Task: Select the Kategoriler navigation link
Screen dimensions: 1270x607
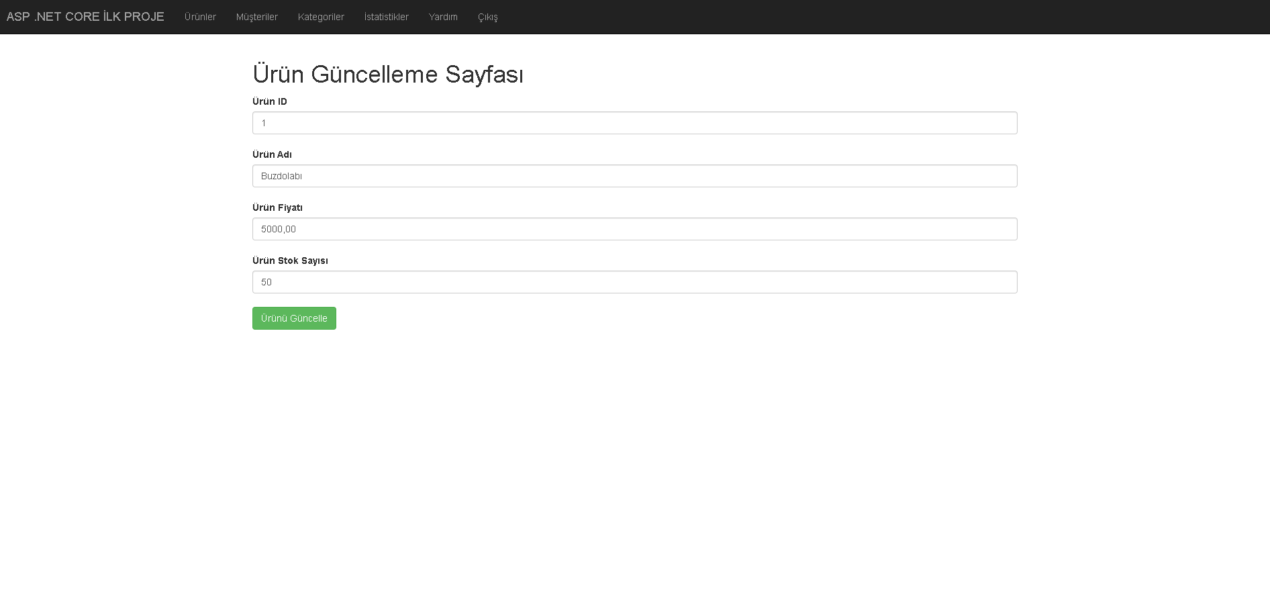Action: 321,17
